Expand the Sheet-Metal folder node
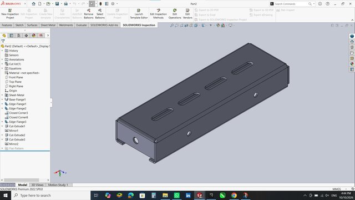 (x=2, y=95)
